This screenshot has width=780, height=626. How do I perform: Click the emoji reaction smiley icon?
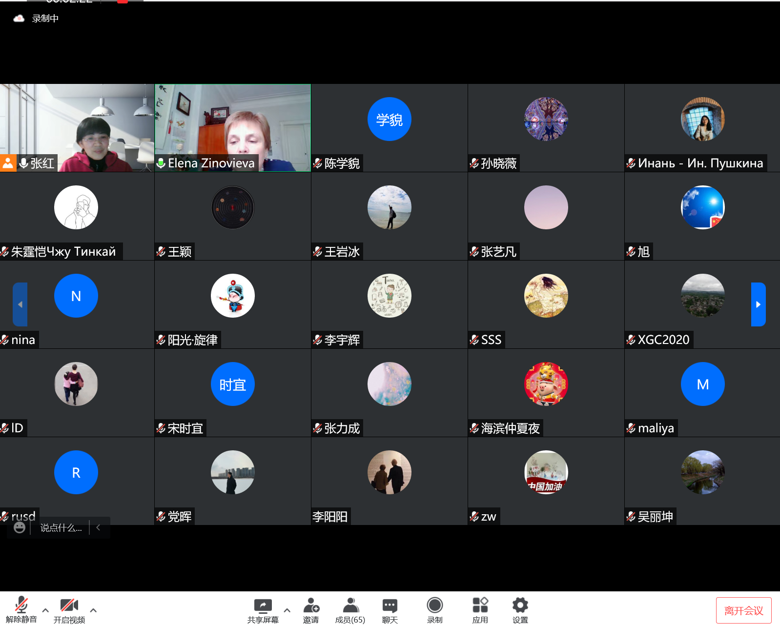20,527
